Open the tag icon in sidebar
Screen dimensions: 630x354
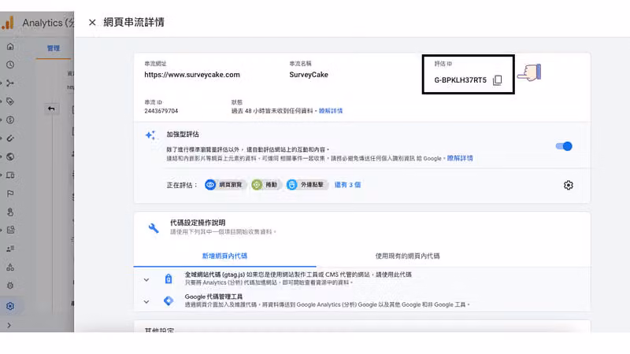(x=10, y=101)
